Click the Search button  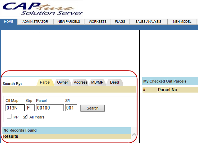click(93, 108)
